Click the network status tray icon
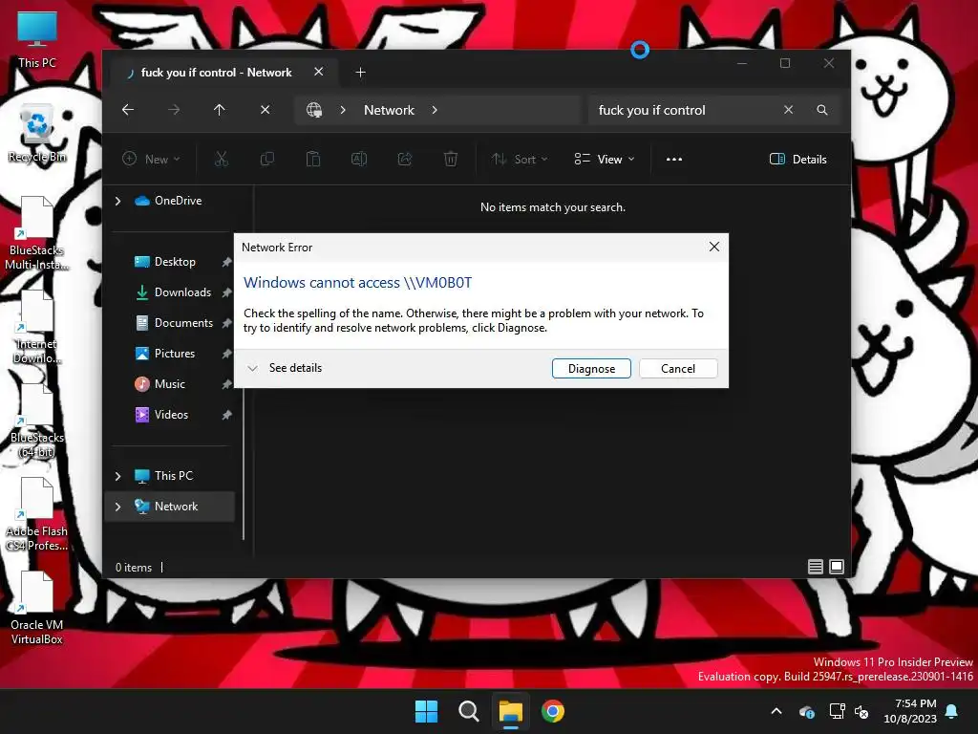Screen dimensions: 978x734 [837, 711]
